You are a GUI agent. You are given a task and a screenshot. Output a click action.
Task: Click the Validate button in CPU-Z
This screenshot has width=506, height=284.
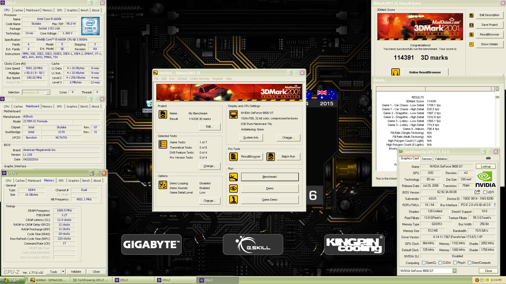click(x=76, y=272)
